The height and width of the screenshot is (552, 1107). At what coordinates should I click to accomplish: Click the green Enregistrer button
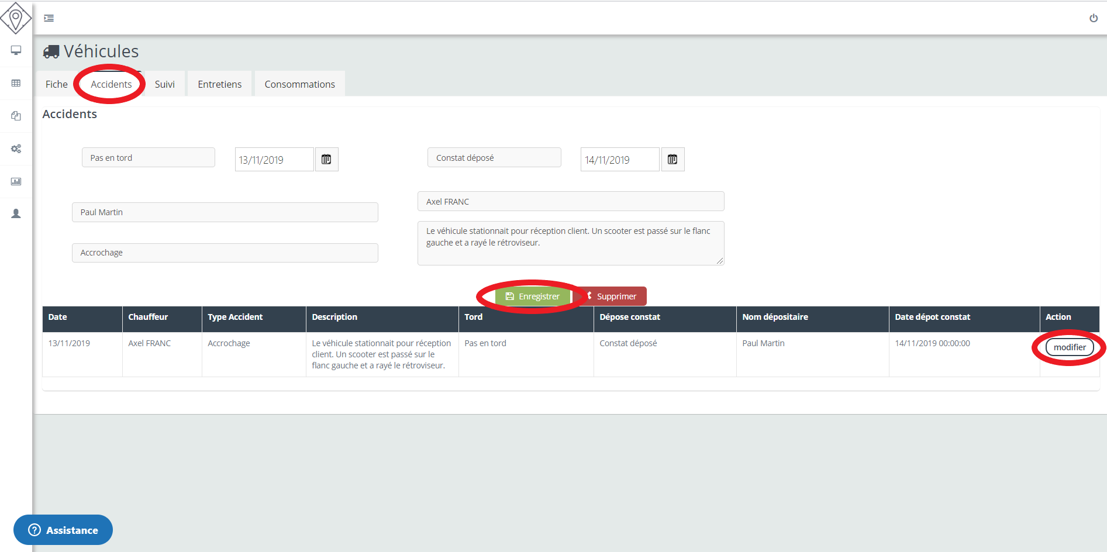533,296
